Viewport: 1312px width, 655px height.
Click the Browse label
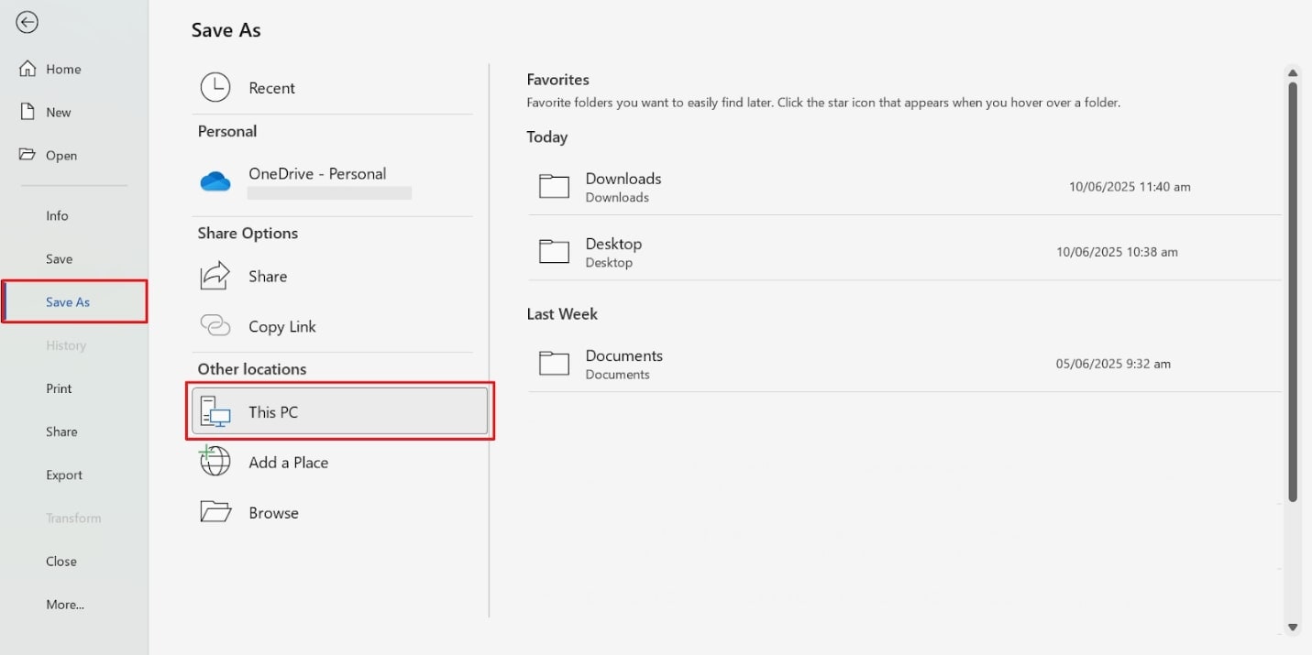tap(273, 513)
